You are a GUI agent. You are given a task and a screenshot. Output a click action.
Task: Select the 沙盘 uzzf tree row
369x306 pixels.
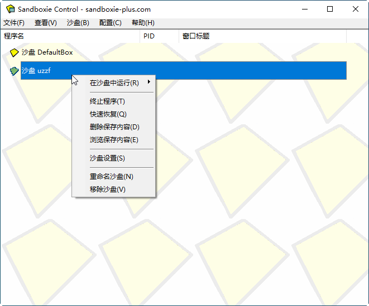(x=184, y=70)
